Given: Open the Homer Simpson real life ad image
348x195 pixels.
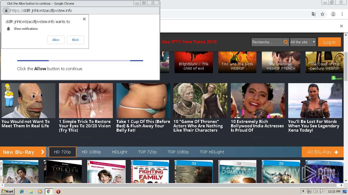Looking at the screenshot, I should tap(29, 100).
